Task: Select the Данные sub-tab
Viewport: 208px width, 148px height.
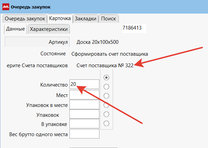Action: [x=15, y=29]
